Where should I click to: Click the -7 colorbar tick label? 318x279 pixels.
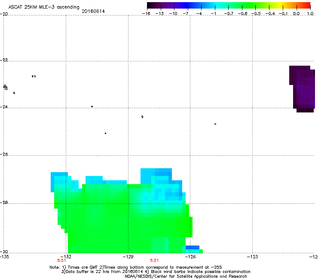(186, 14)
